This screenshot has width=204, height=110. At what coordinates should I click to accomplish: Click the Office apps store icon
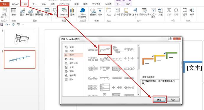tap(82, 10)
